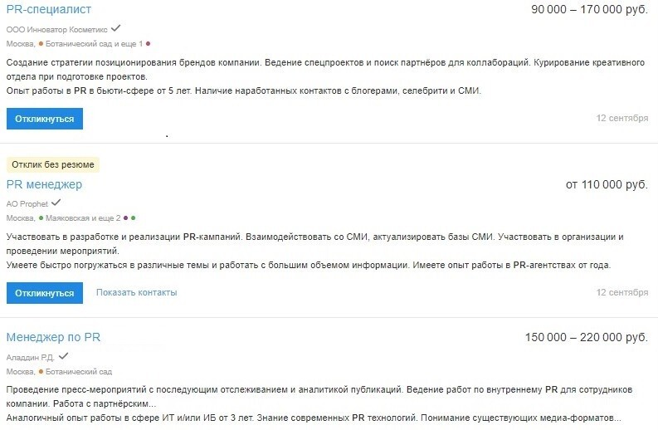Click green metro dot before Маяковская
658x430 pixels.
[x=41, y=218]
